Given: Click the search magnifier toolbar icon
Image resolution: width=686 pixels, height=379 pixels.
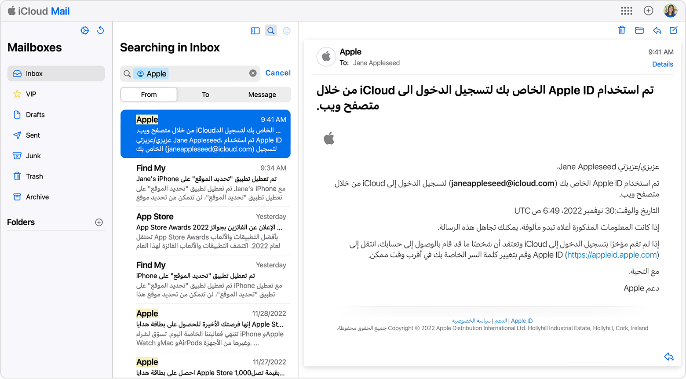Looking at the screenshot, I should point(271,31).
